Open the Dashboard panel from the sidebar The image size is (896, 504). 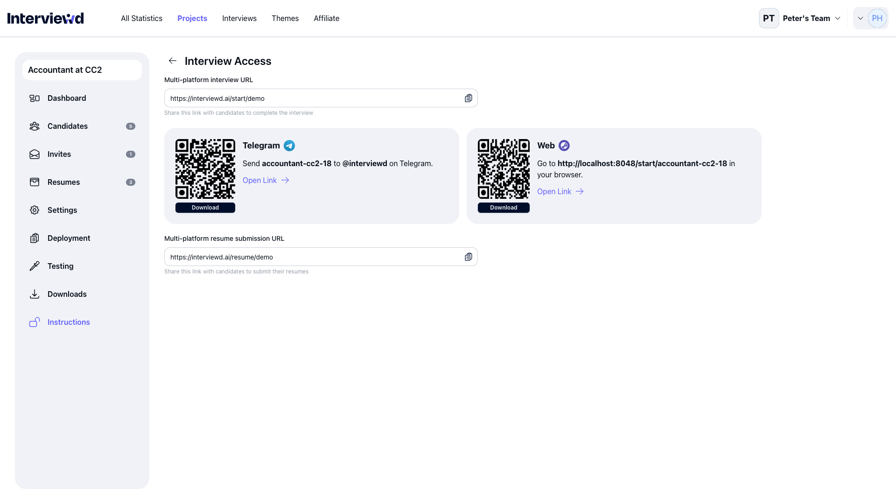click(x=35, y=98)
